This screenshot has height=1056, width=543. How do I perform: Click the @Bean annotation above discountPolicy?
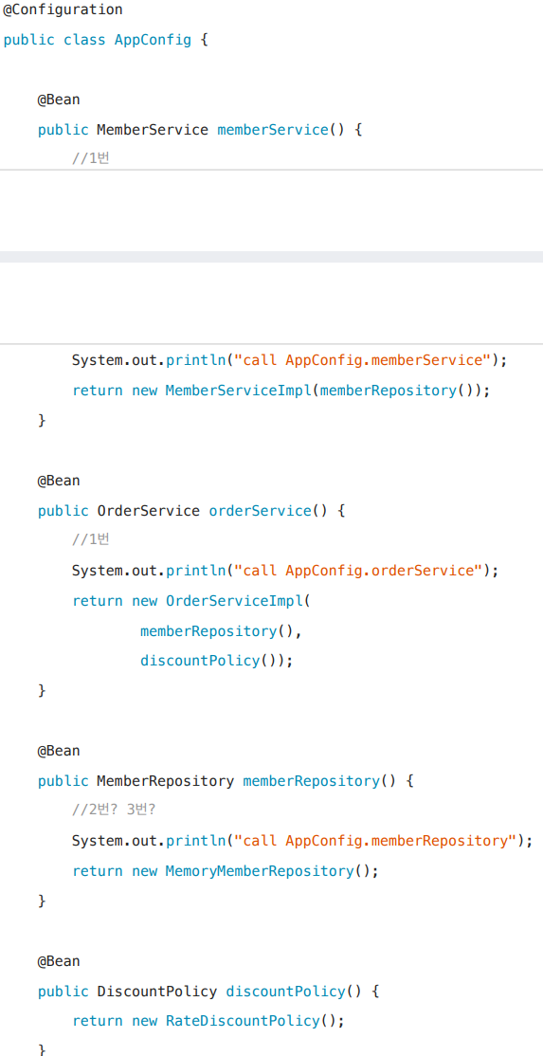(x=59, y=961)
